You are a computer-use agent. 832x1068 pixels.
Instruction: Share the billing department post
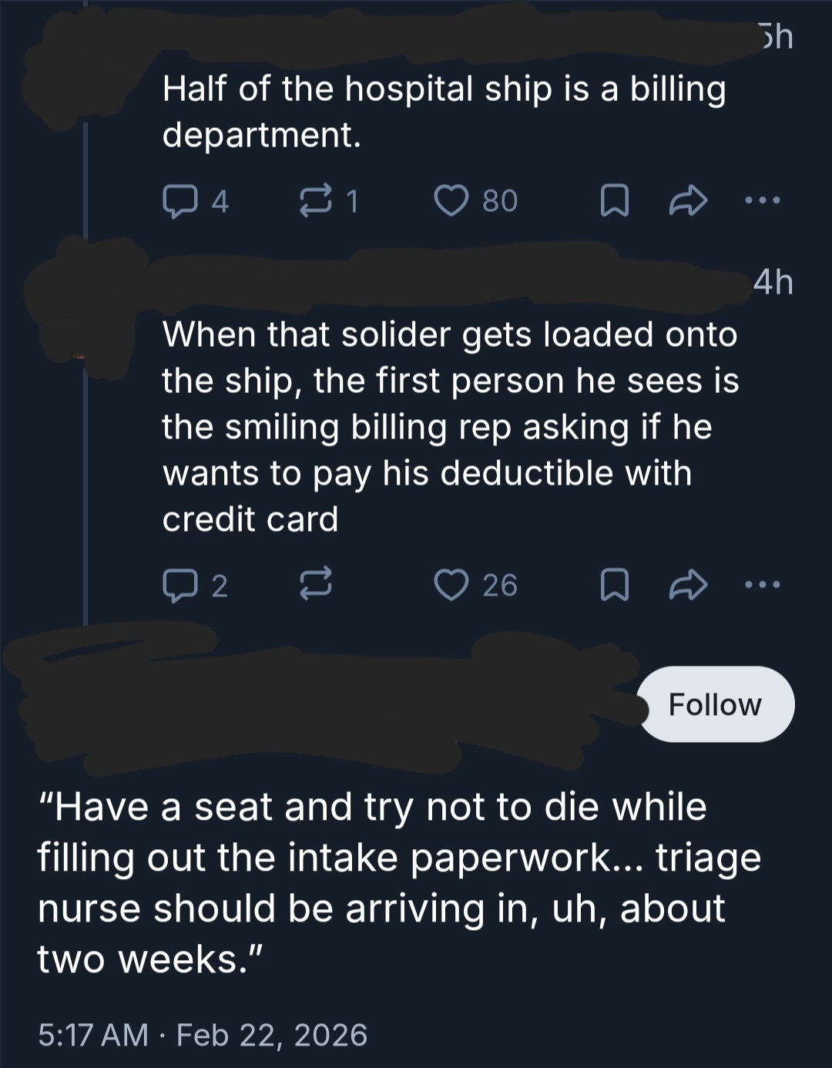(x=687, y=201)
